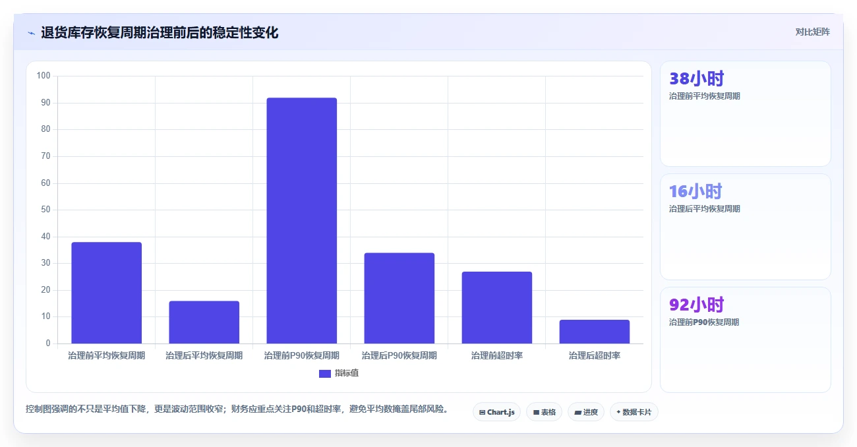The image size is (857, 447).
Task: Click the 对比矩阵 label in the header
Action: pos(812,32)
